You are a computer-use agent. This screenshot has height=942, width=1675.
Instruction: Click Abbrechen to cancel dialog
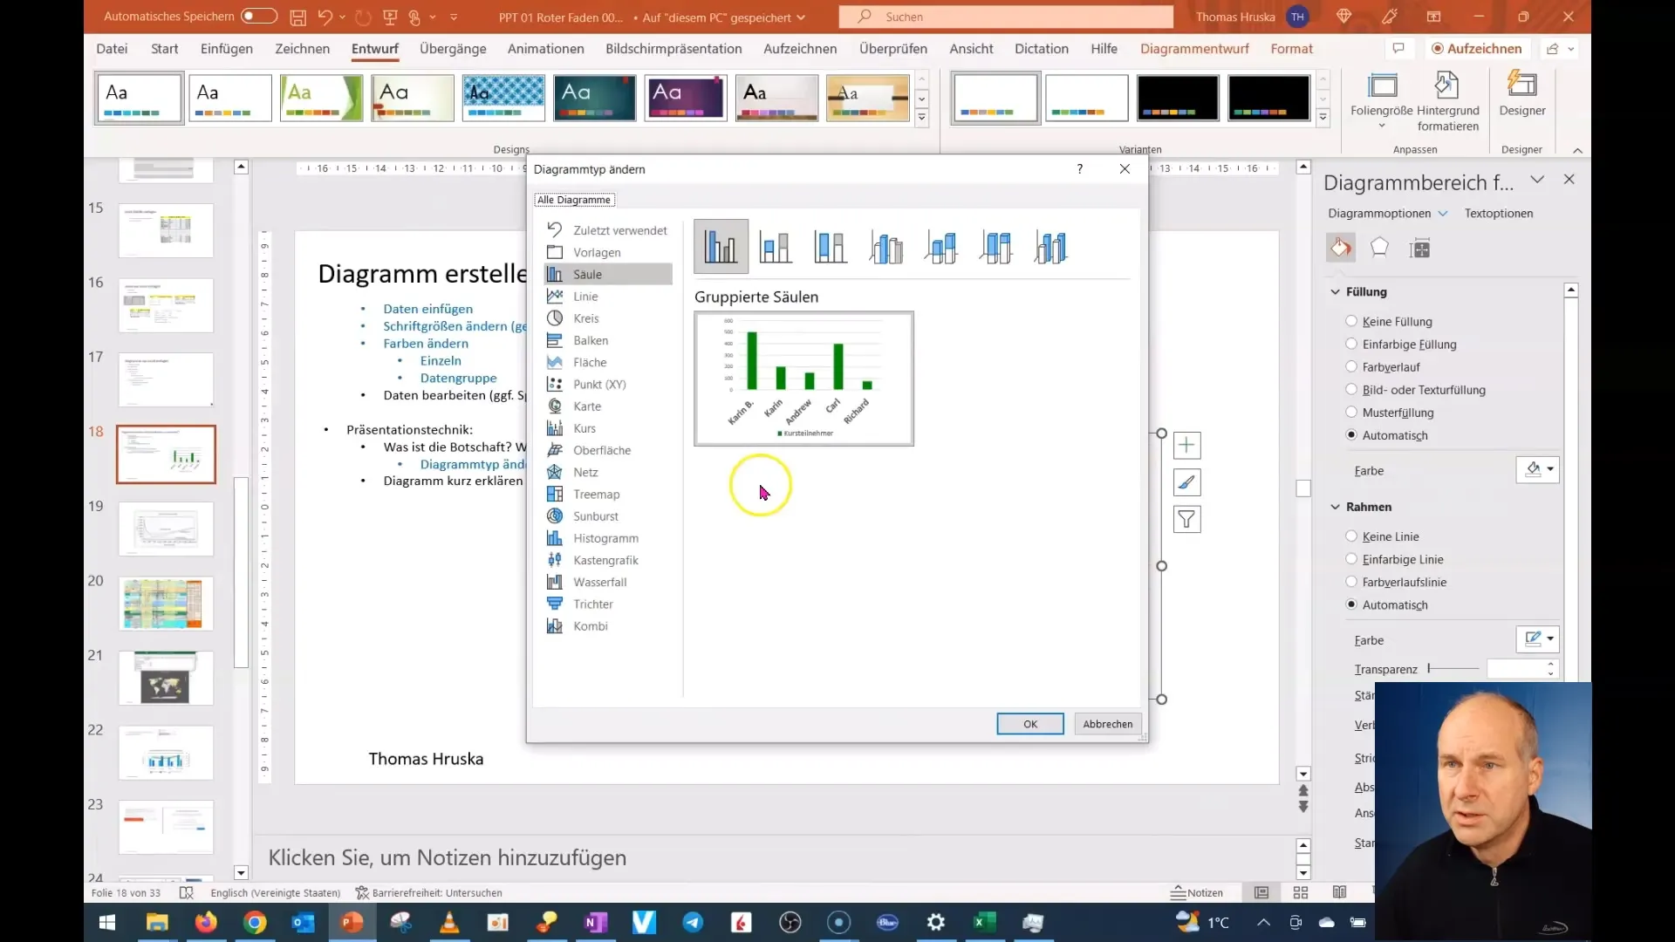1107,723
